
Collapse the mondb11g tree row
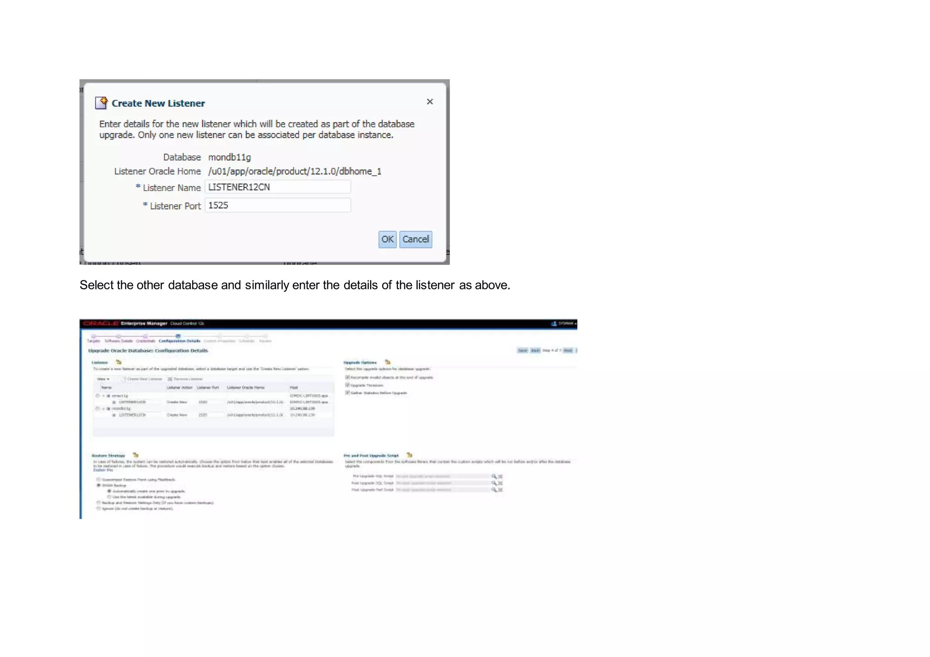pyautogui.click(x=104, y=409)
